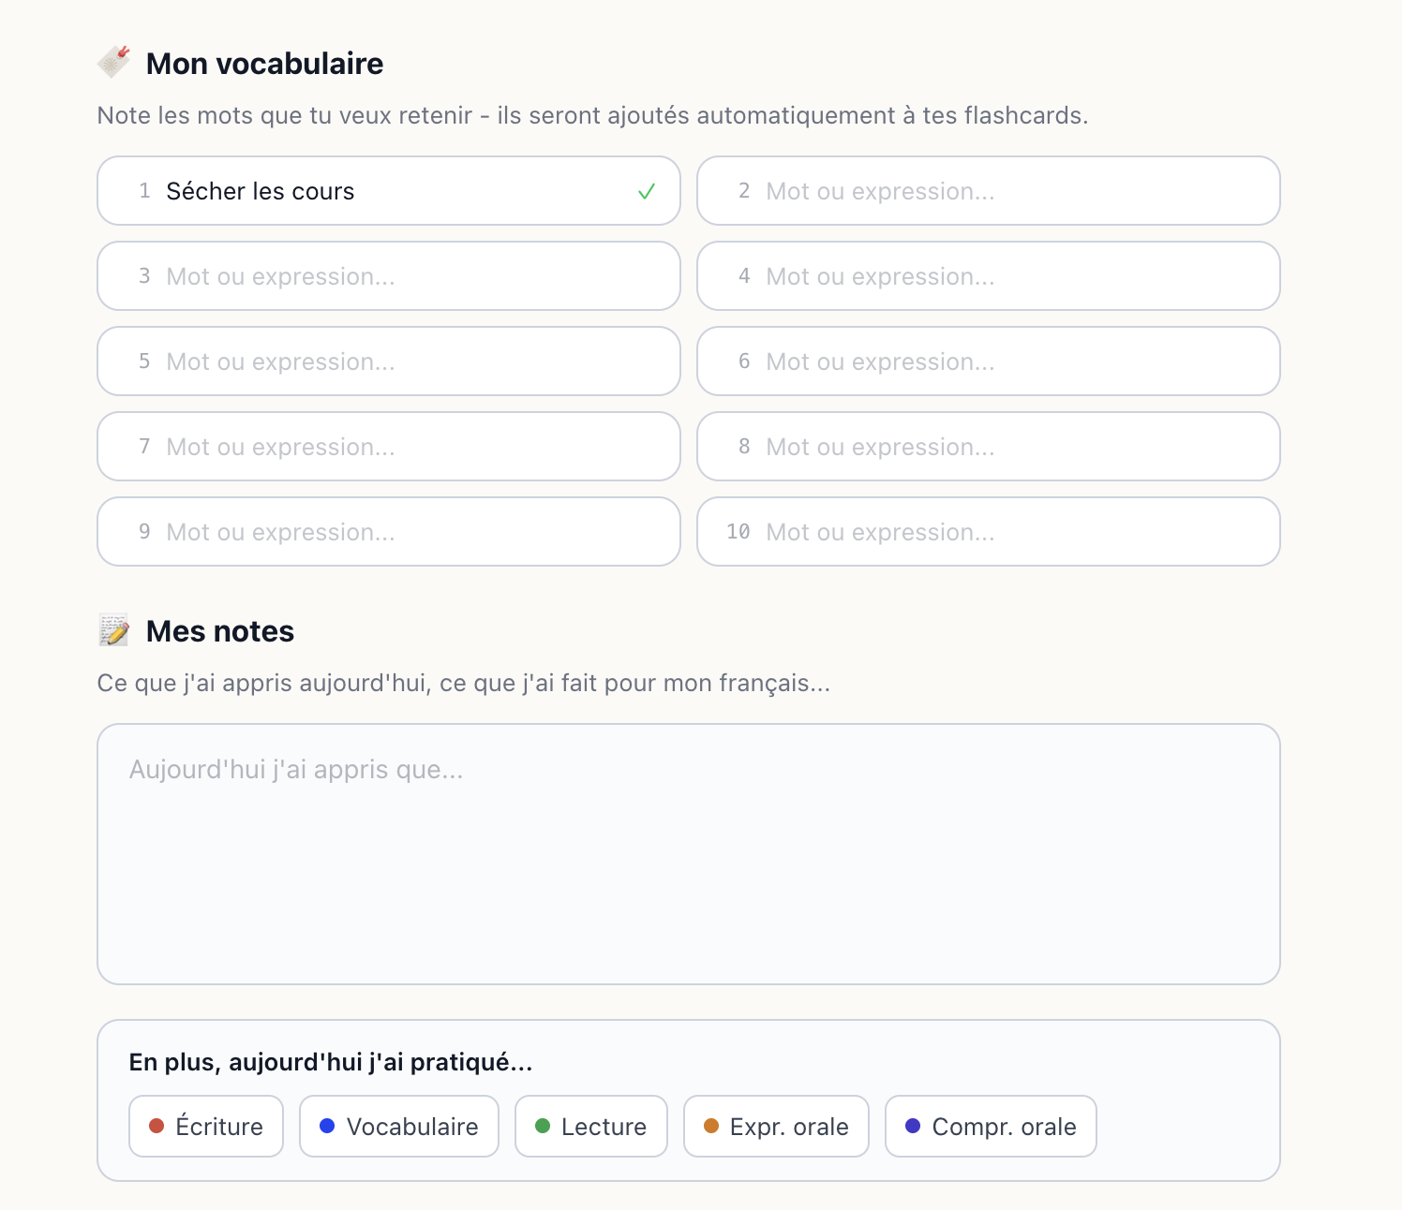Select vocabulary field number 4
Viewport: 1402px width, 1210px height.
coord(989,276)
